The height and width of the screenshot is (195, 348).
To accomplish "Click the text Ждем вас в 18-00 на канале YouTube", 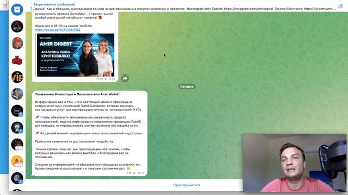I will [x=64, y=26].
